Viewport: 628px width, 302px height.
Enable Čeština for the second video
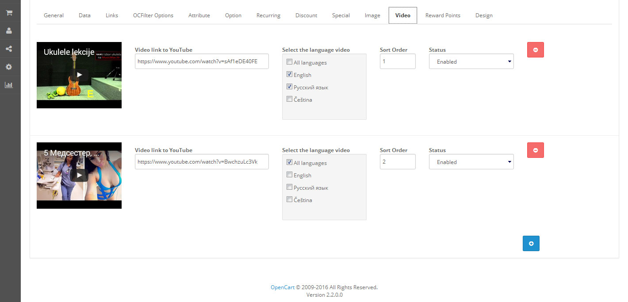(x=289, y=200)
